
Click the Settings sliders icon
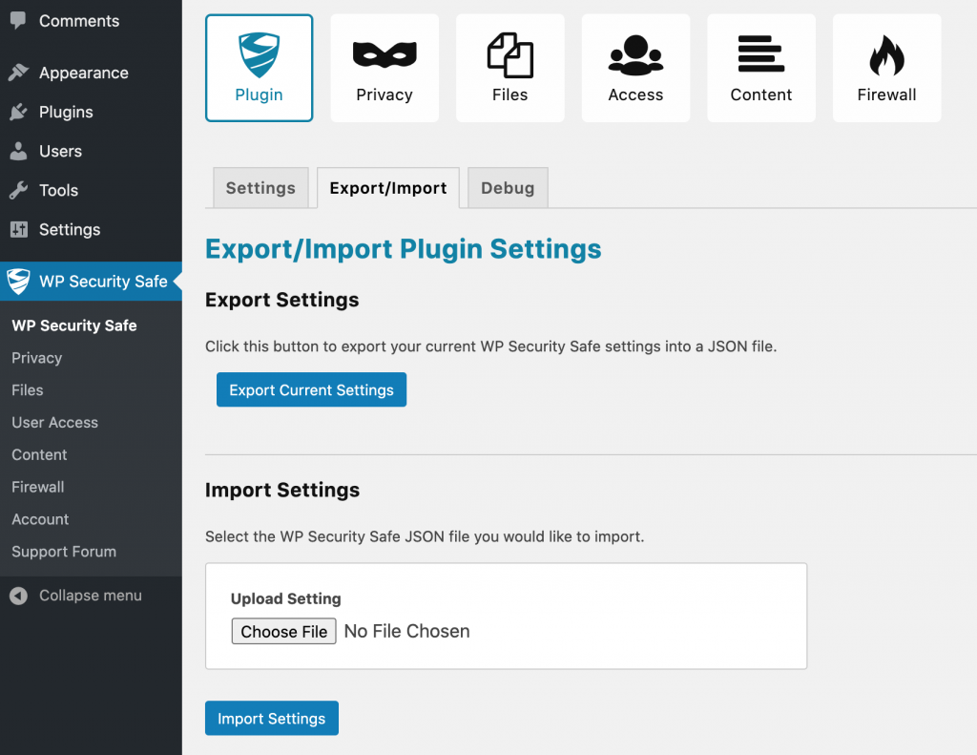click(19, 229)
